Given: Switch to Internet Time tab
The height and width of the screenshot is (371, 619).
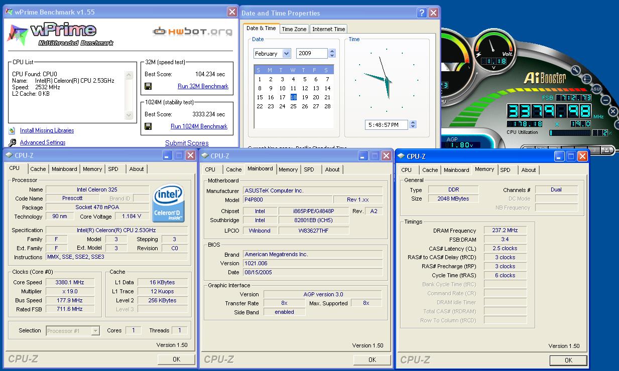Looking at the screenshot, I should 329,29.
